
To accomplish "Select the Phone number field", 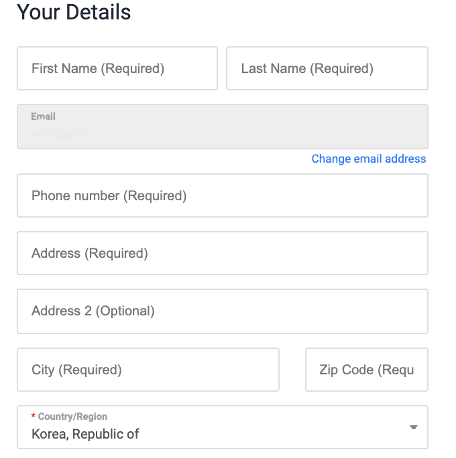I will [222, 196].
